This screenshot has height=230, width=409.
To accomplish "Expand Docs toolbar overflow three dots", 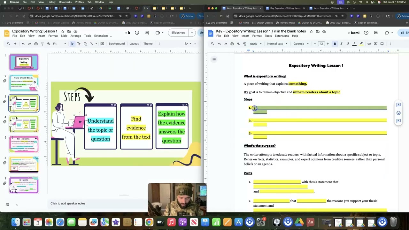I will [390, 44].
